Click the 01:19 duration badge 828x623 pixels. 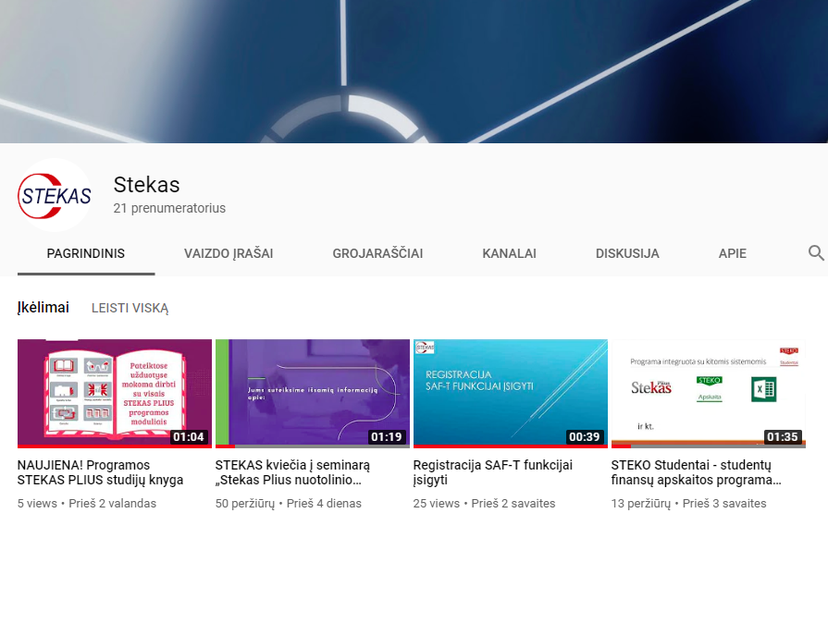click(387, 437)
